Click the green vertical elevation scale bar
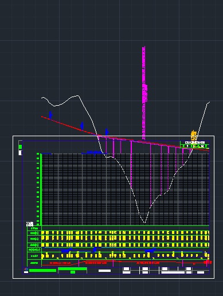Screen dimensions: 223x296 point(41,189)
